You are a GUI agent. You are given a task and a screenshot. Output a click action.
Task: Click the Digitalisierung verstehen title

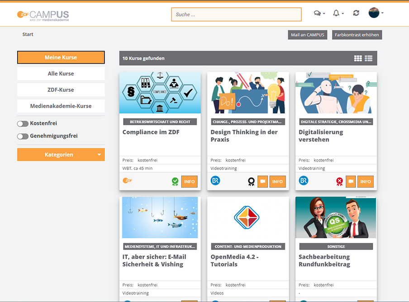click(x=321, y=136)
